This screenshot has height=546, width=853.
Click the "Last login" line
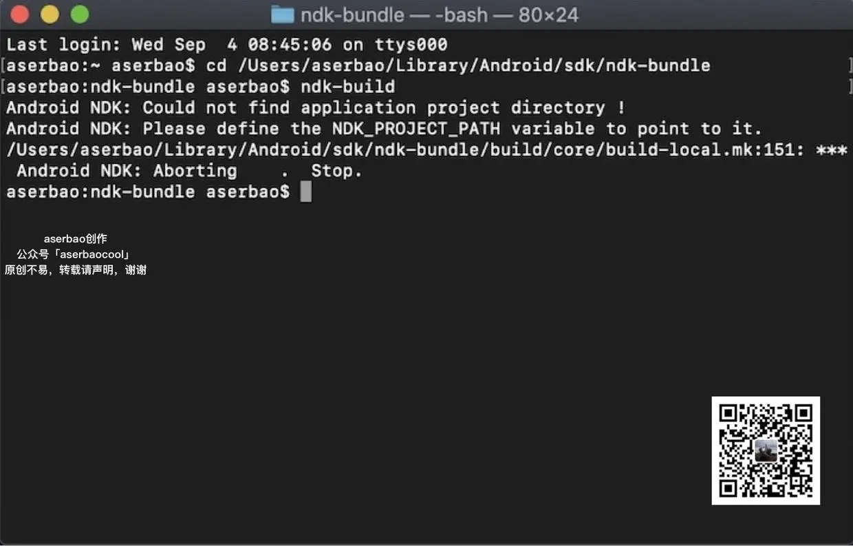[227, 45]
